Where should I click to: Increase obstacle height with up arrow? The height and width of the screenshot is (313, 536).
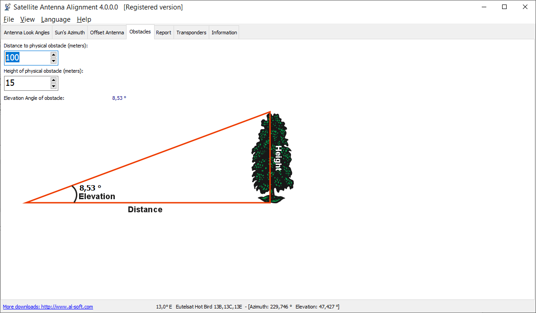coord(53,80)
